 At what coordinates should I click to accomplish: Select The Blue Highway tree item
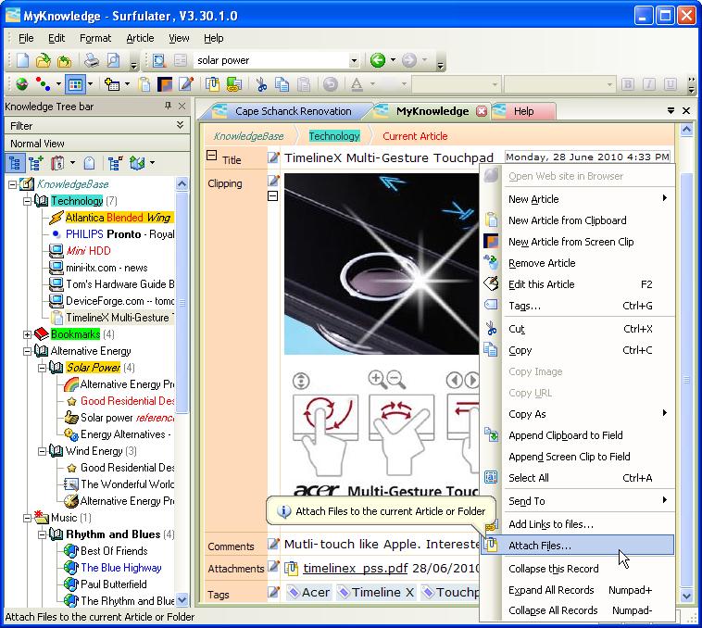pyautogui.click(x=121, y=568)
